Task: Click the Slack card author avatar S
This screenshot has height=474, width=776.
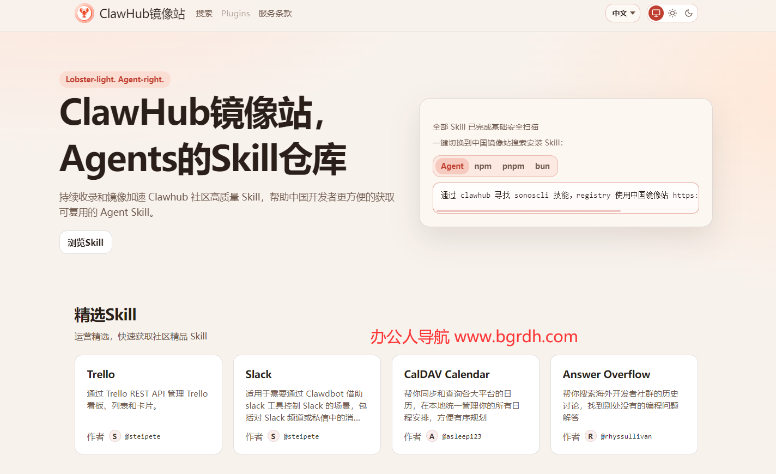Action: [x=273, y=436]
